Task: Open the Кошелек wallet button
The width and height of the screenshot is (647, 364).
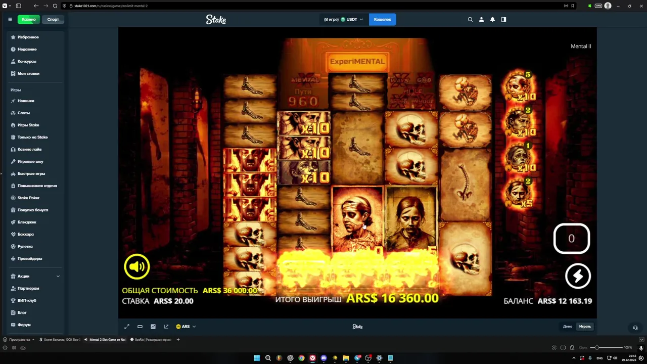Action: [382, 19]
